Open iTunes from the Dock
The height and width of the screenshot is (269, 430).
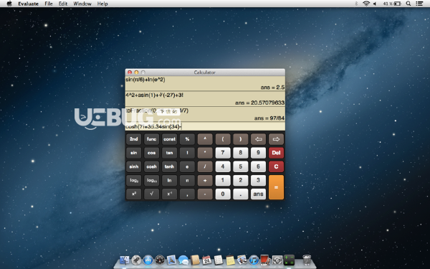[x=254, y=260]
